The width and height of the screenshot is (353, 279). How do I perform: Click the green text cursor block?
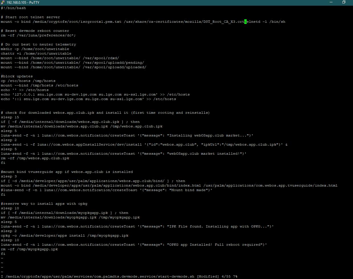245,22
